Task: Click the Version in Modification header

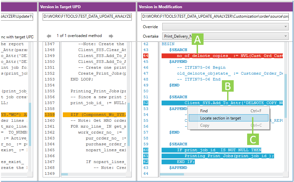Action: pos(160,7)
